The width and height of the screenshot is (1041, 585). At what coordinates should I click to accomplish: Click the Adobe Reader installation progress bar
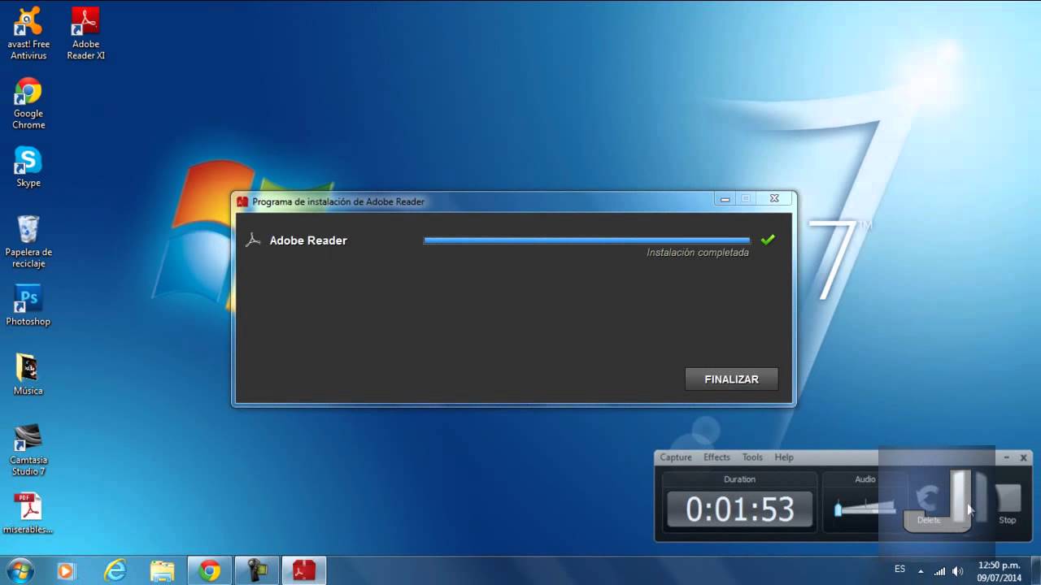point(586,240)
